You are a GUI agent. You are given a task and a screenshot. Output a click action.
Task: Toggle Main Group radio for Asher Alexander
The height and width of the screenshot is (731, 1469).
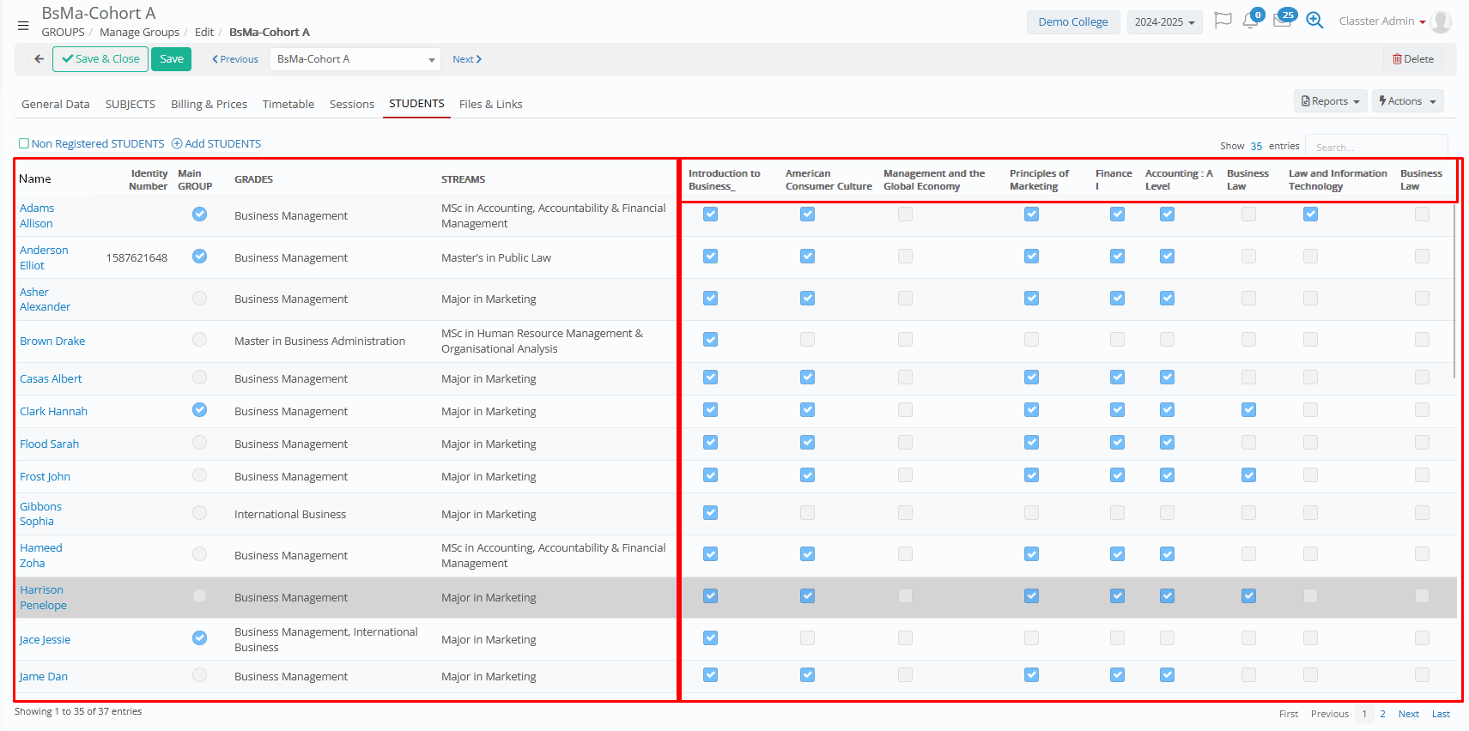(199, 299)
